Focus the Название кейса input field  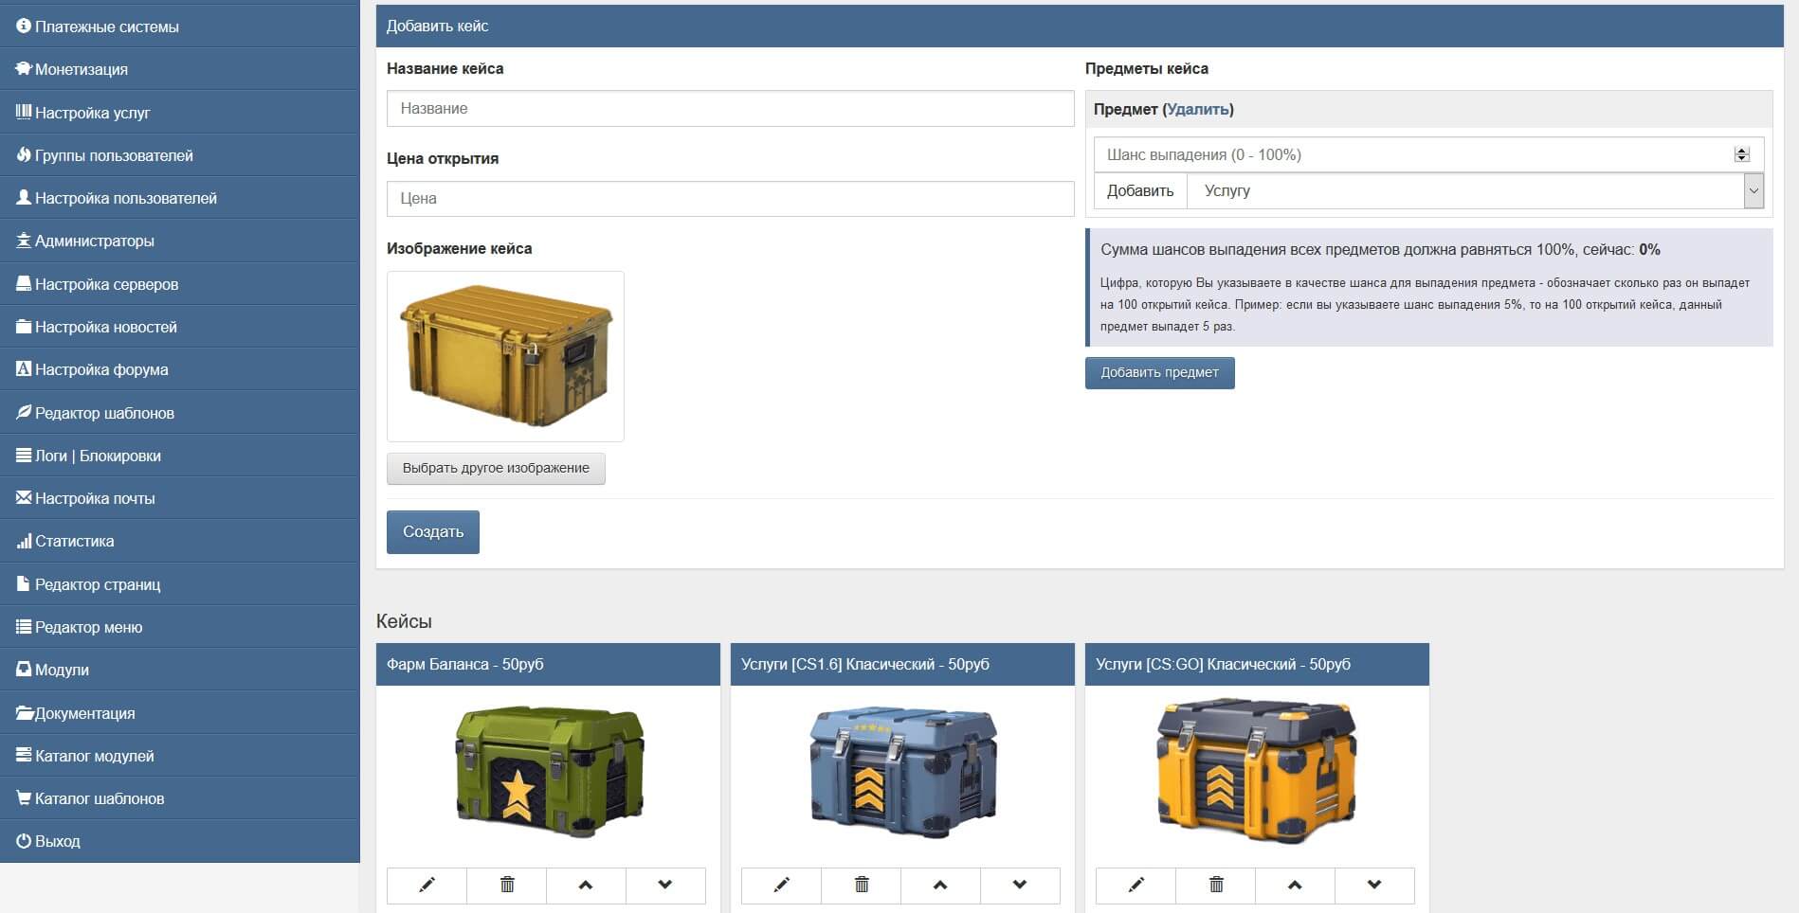[x=730, y=109]
